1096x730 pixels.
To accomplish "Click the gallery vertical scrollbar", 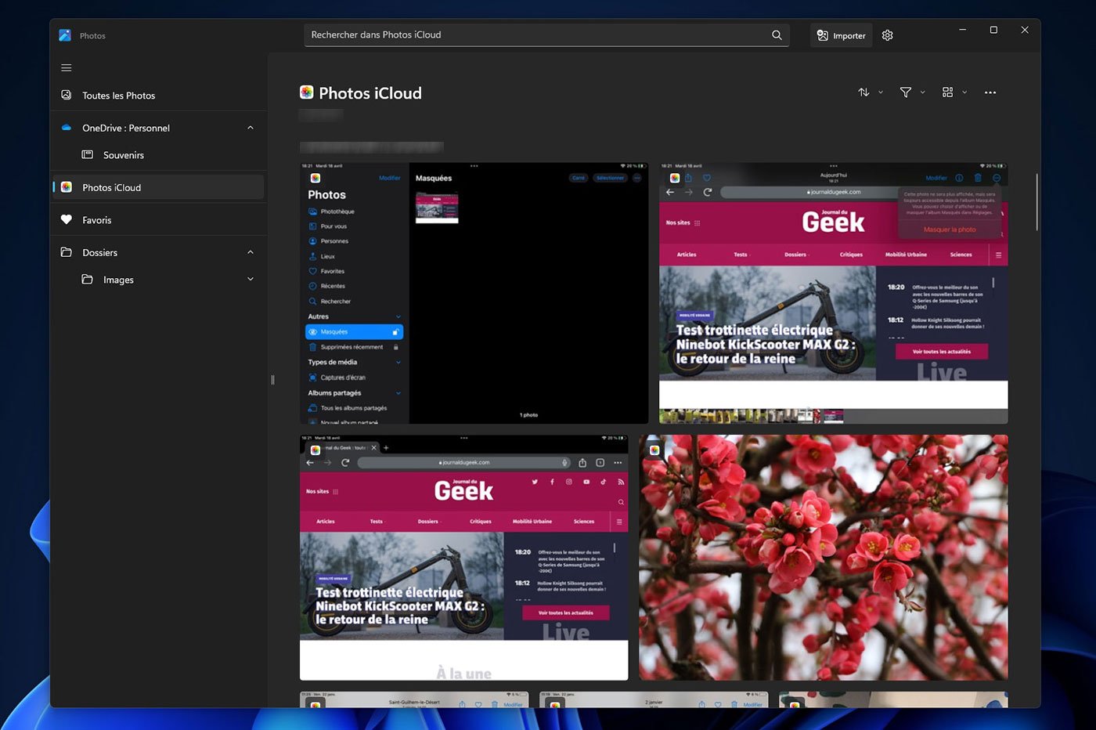I will tap(1037, 202).
